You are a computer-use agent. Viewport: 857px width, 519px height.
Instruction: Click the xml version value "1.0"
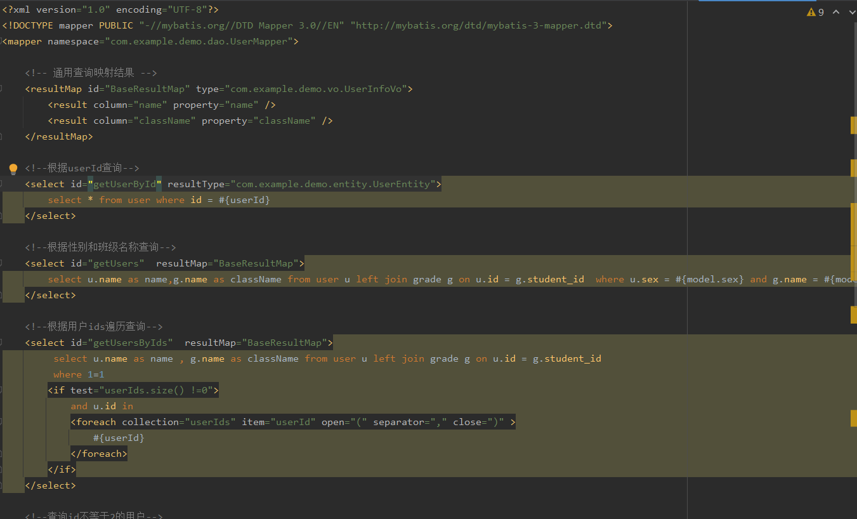coord(96,10)
